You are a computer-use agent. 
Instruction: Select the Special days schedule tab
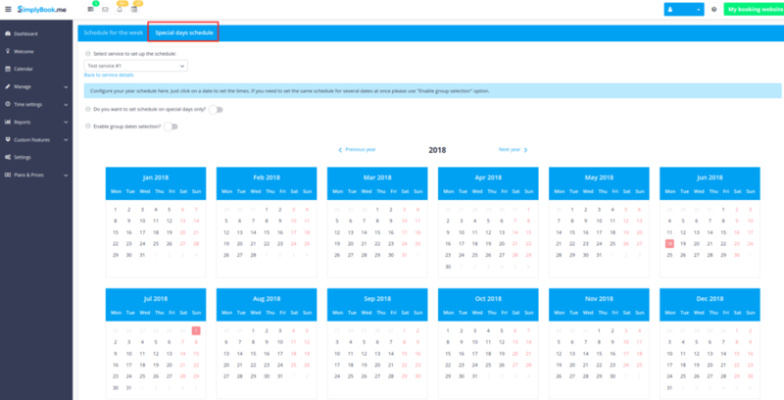coord(183,32)
